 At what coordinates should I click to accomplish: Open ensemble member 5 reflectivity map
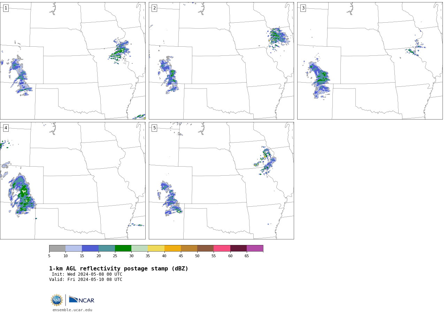[221, 181]
